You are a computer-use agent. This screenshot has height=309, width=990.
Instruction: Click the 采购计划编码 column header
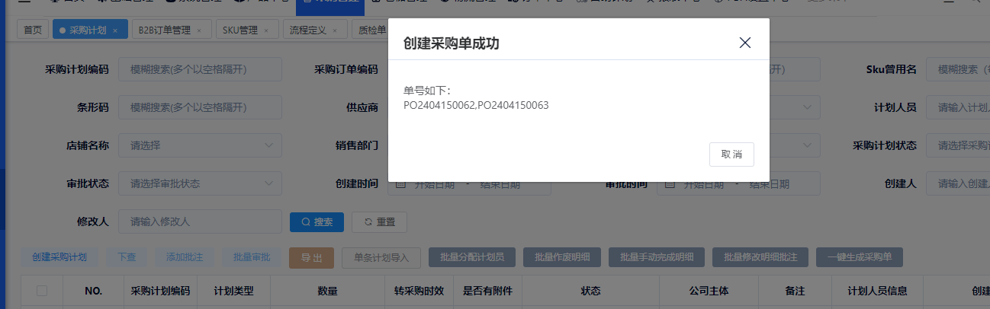160,291
